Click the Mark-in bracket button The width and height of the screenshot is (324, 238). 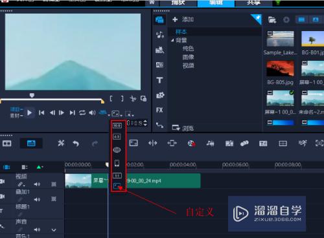click(x=111, y=99)
